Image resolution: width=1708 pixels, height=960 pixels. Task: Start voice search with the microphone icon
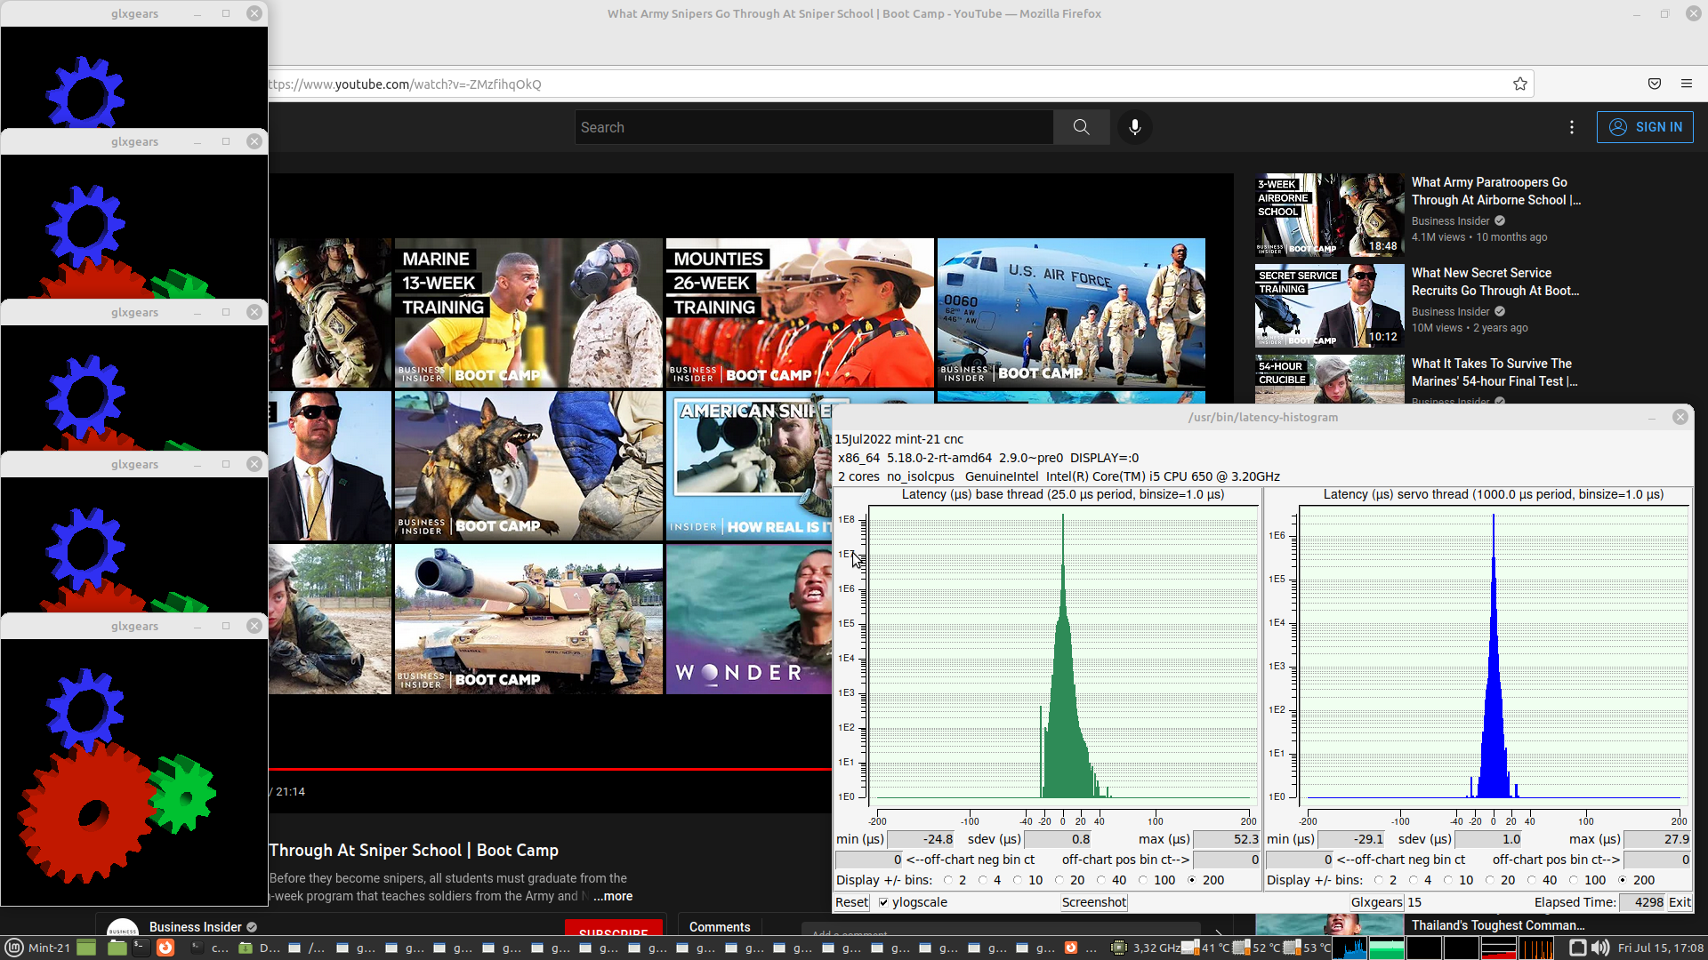pos(1134,127)
